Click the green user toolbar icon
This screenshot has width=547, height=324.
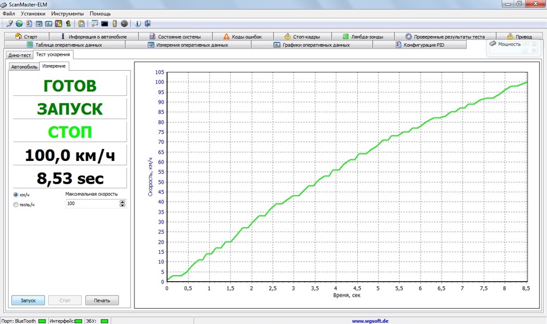pos(68,23)
